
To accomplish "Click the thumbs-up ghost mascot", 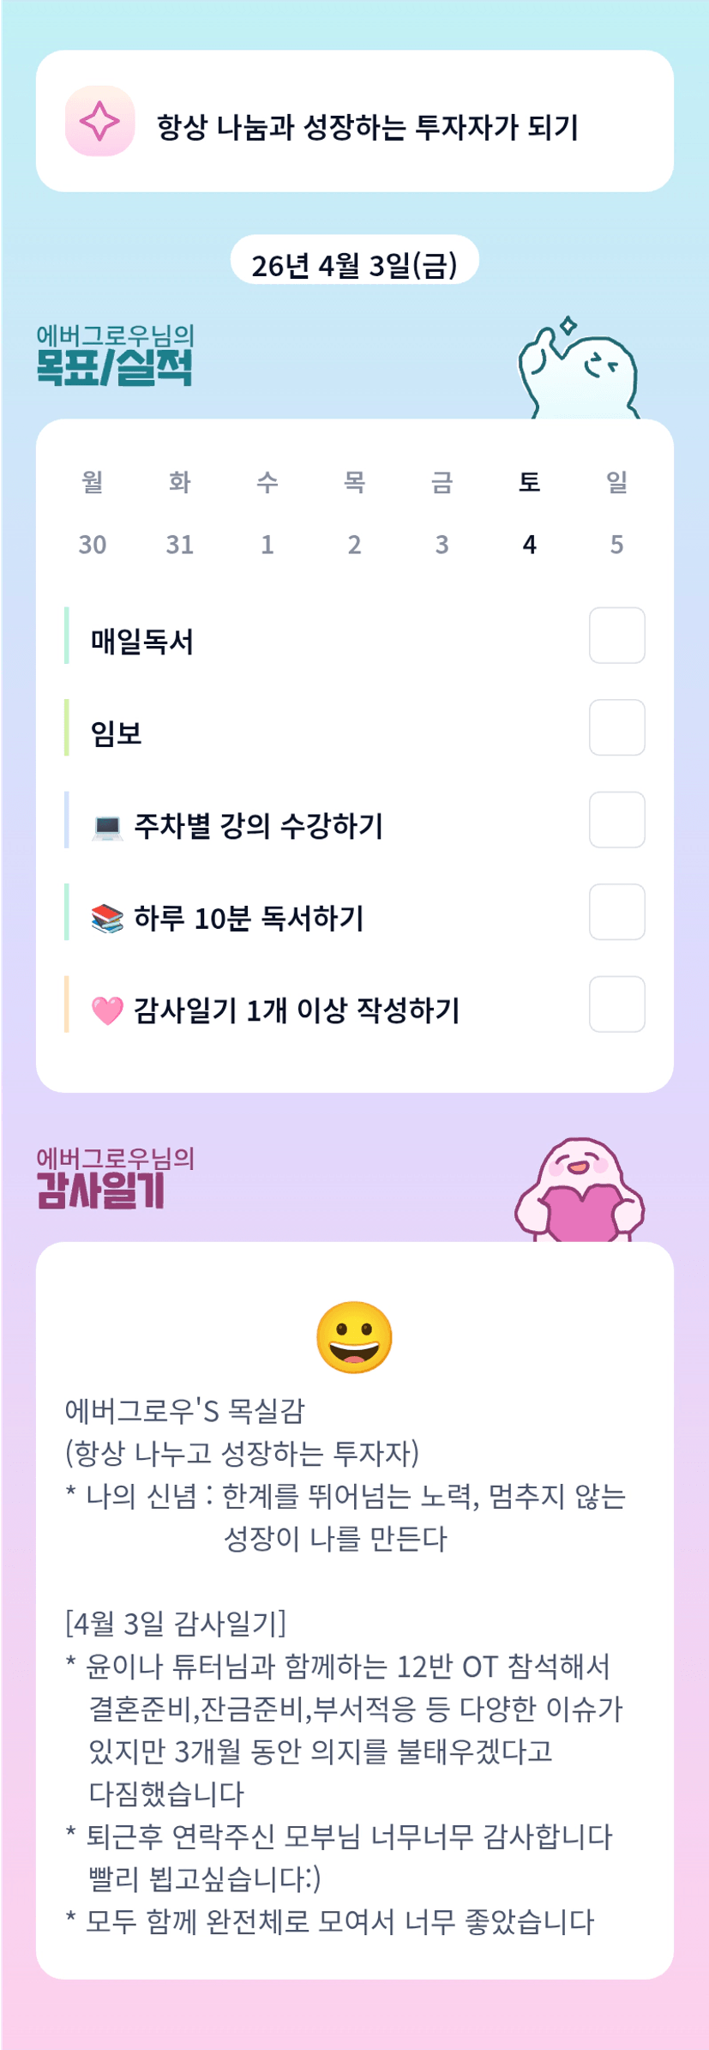I will tap(578, 372).
